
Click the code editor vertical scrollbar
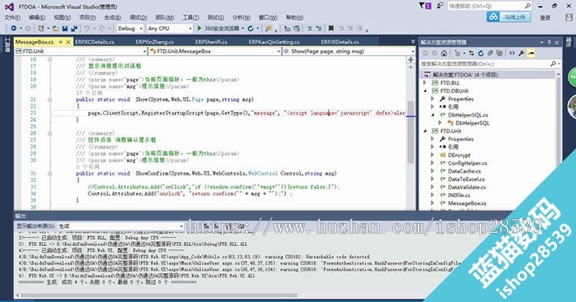(x=411, y=132)
